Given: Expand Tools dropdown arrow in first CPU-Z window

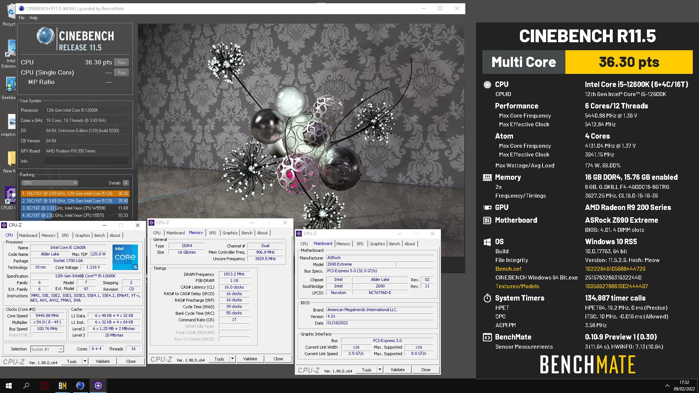Looking at the screenshot, I should point(85,361).
